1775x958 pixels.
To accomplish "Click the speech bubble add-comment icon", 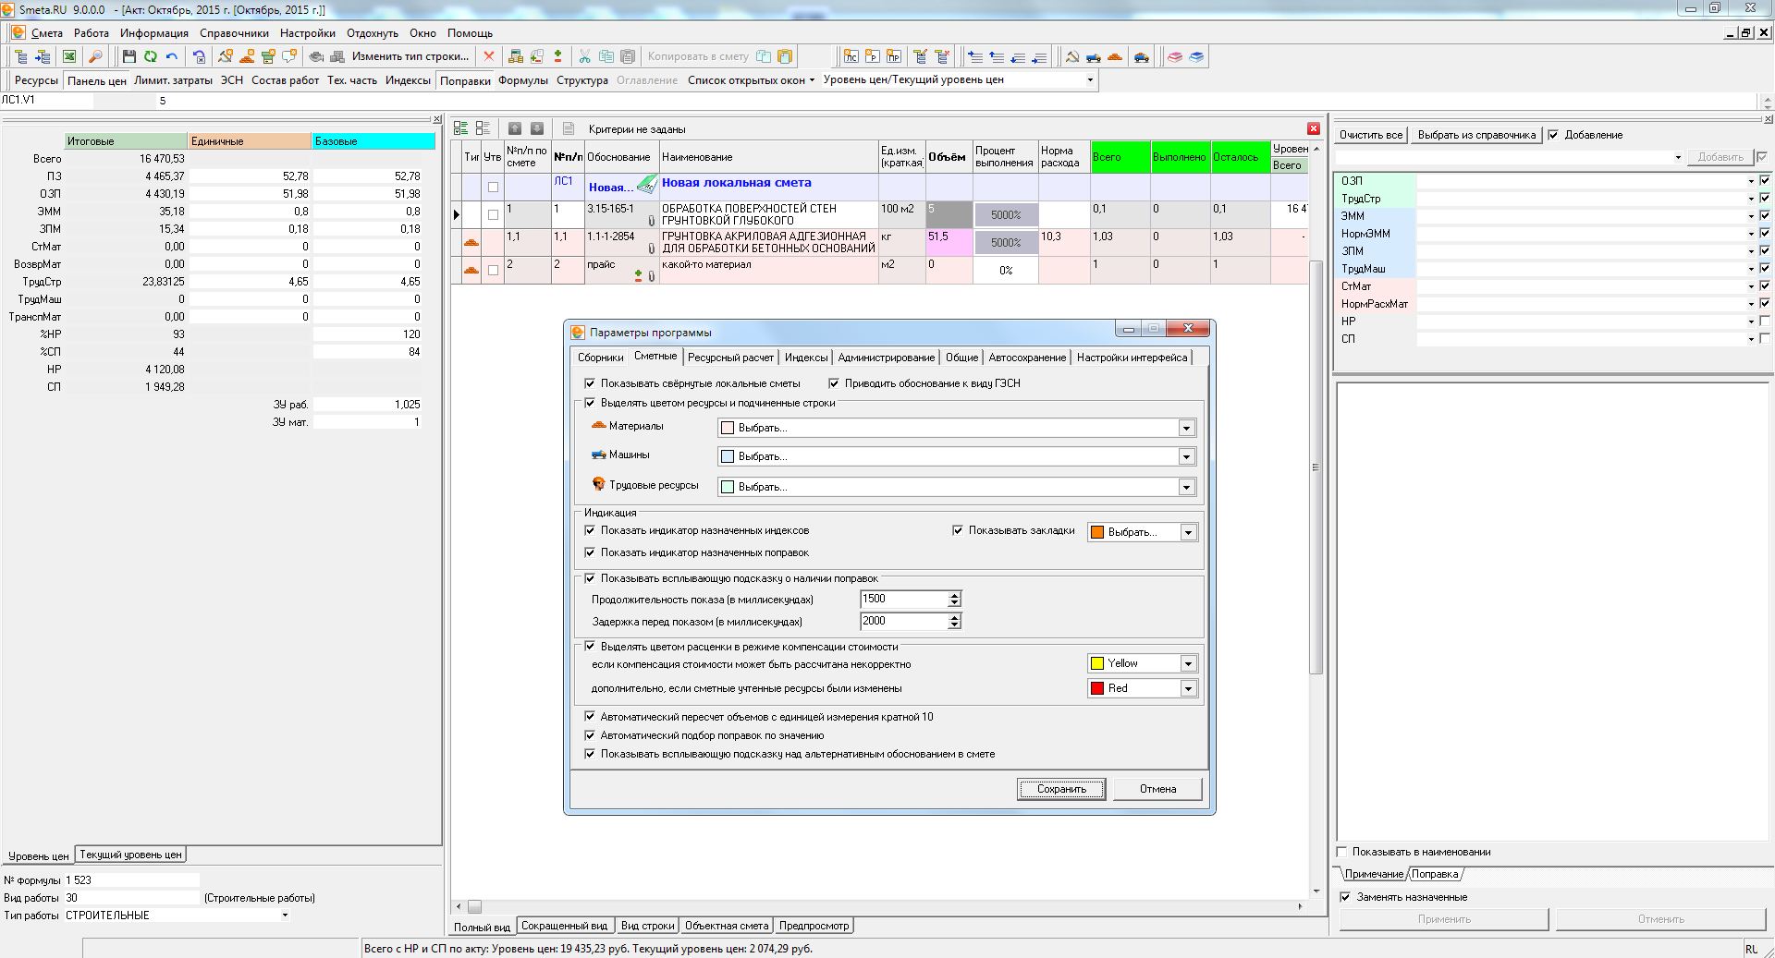I will click(x=289, y=56).
